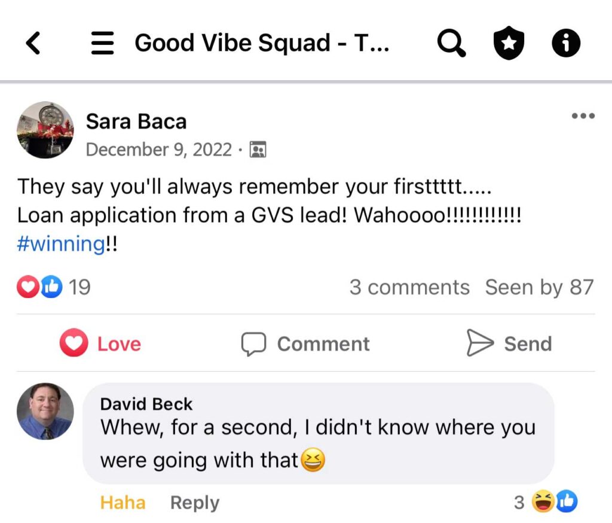Tap Sara Baca's profile picture
This screenshot has height=523, width=612.
45,130
